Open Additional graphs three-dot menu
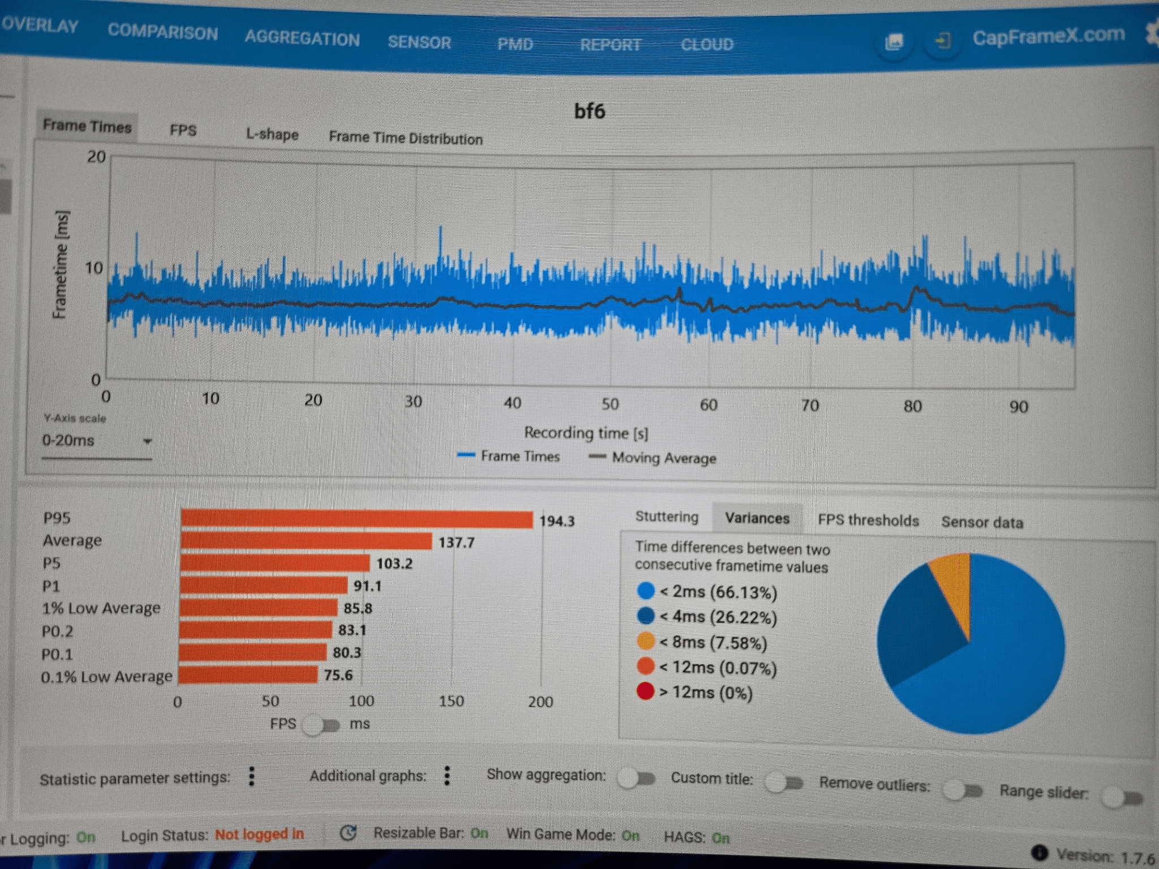This screenshot has width=1159, height=869. click(447, 776)
